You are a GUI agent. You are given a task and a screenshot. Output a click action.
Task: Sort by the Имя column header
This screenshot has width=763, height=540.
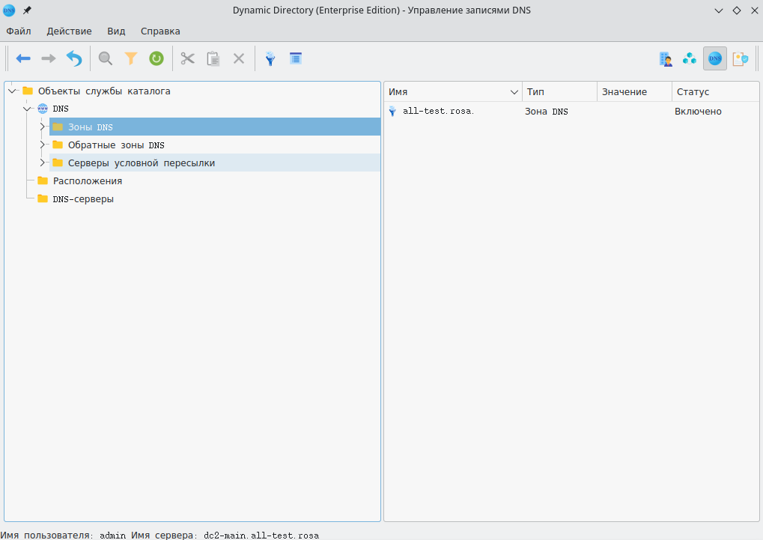448,92
